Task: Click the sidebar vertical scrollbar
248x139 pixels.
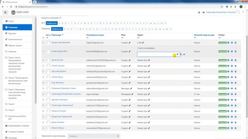Action: click(x=36, y=61)
